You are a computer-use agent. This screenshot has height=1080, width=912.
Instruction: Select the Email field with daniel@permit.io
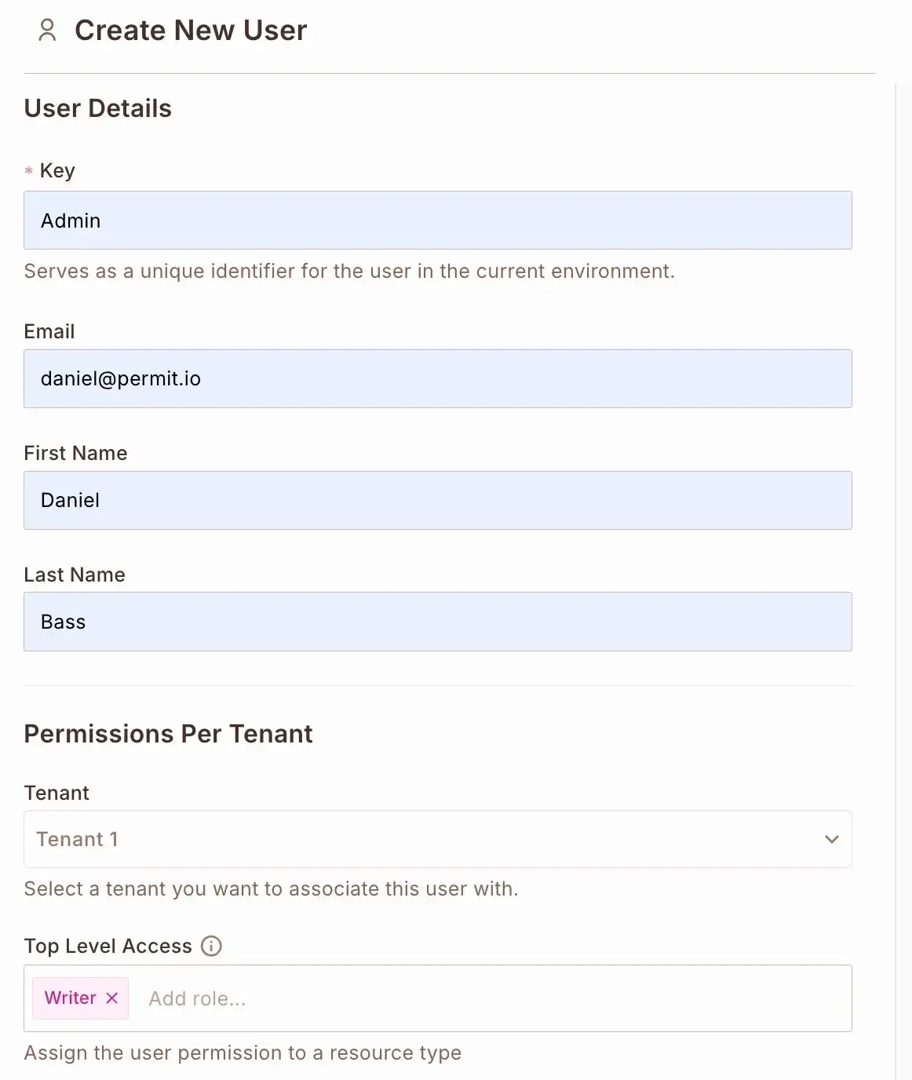(437, 378)
